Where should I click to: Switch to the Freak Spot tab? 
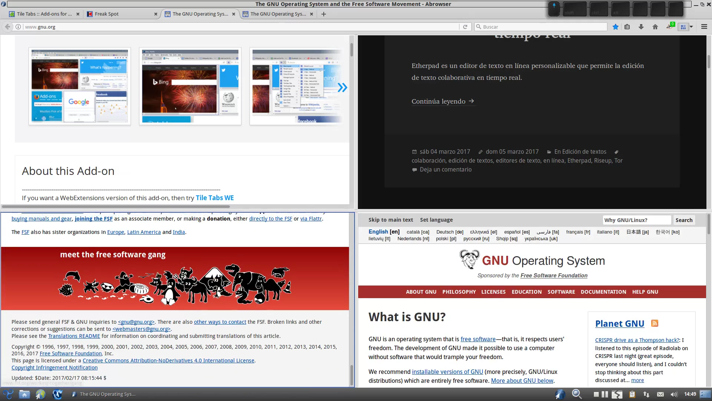tap(107, 14)
